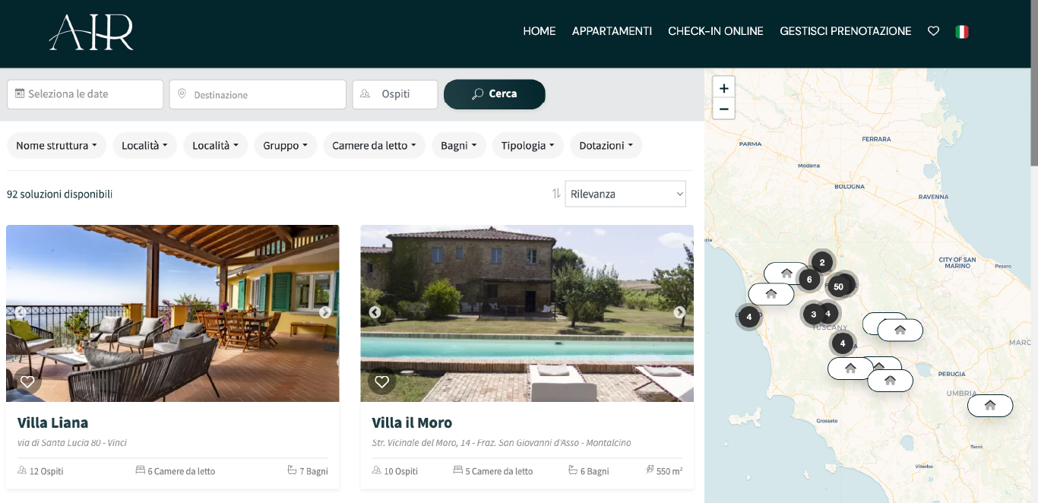This screenshot has width=1038, height=503.
Task: Open the 'Camere da letto' filter dropdown
Action: coord(374,145)
